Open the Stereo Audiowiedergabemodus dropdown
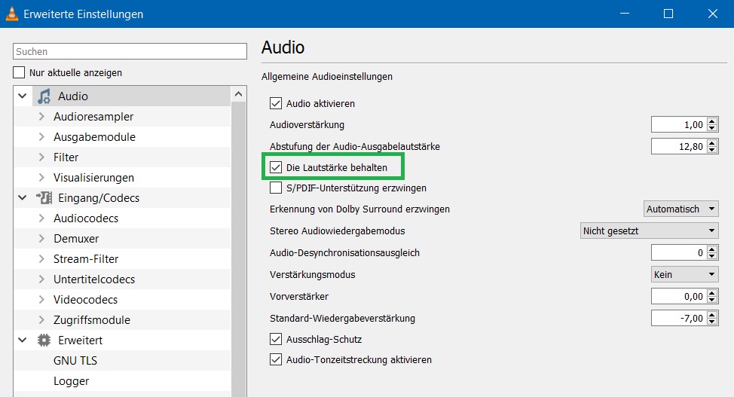The image size is (734, 397). point(650,231)
